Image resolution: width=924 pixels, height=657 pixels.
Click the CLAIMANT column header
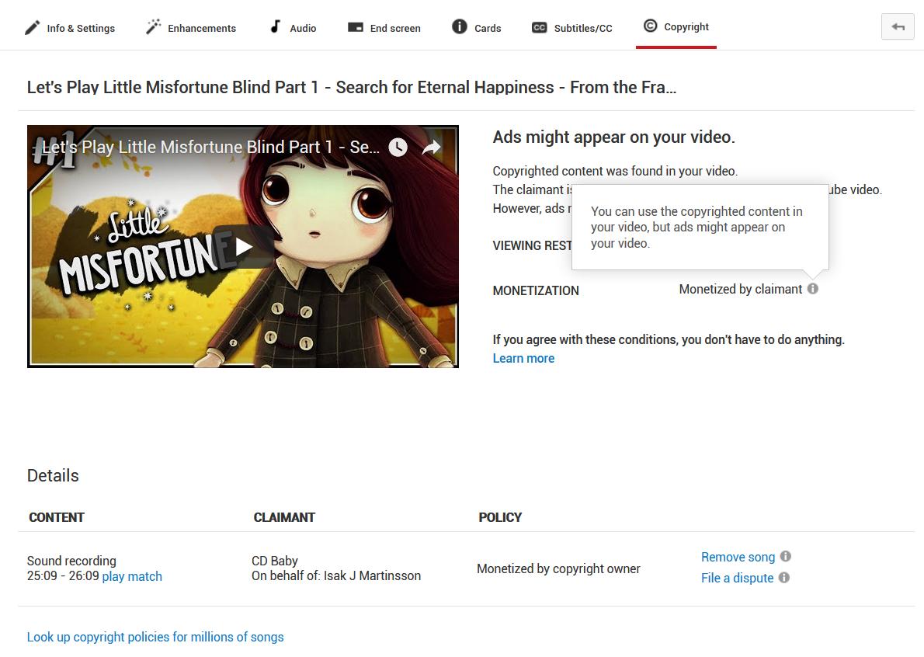284,517
